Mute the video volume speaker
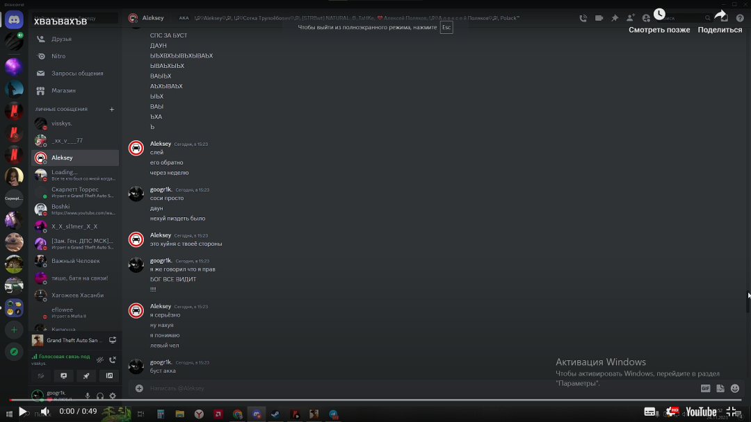Viewport: 751px width, 422px height. [45, 412]
